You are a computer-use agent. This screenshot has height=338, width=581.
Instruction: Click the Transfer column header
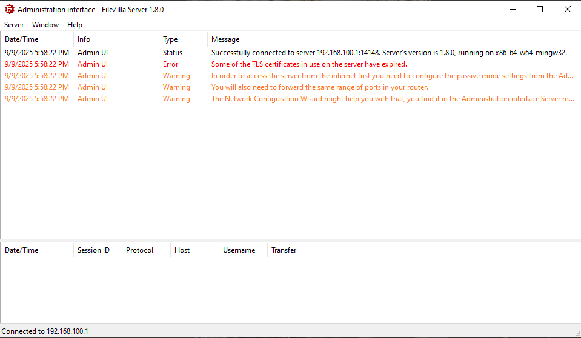click(x=423, y=250)
